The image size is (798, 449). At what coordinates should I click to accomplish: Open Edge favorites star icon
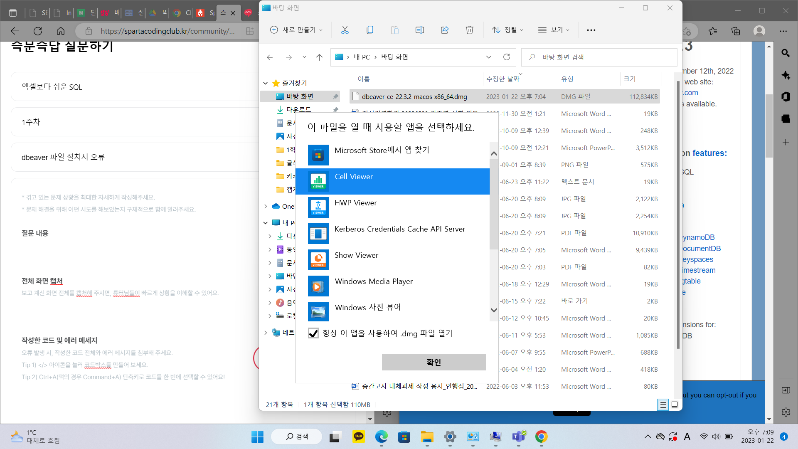pos(713,31)
